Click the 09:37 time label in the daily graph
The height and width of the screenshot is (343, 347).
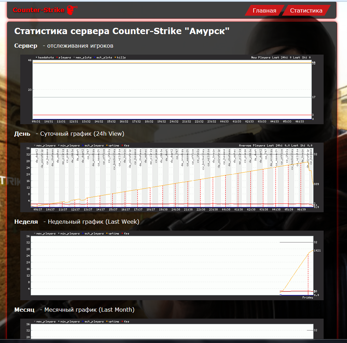[38, 209]
